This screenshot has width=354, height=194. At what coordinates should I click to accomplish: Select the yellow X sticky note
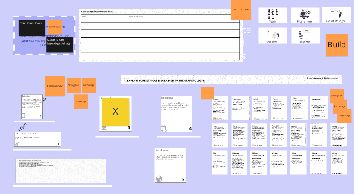pyautogui.click(x=116, y=112)
